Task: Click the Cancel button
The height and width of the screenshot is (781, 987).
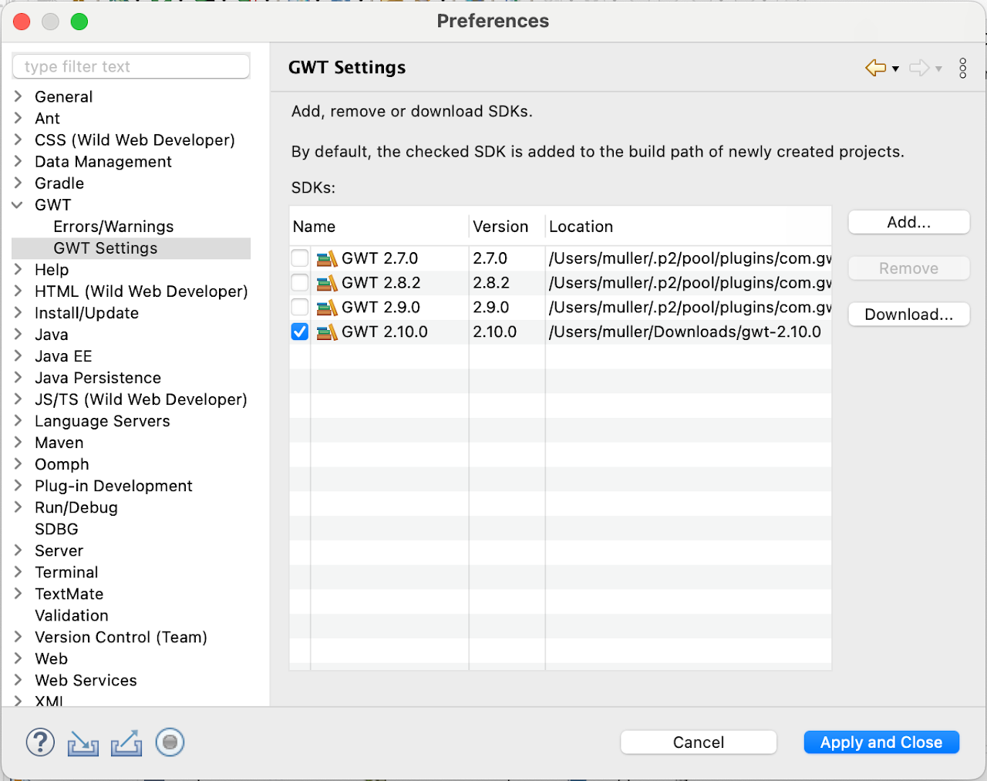Action: tap(699, 742)
